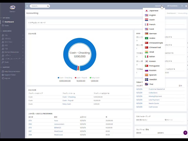This screenshot has height=141, width=188.
Task: Expand the システムセットアップ sidebar menu
Action: (x=12, y=59)
